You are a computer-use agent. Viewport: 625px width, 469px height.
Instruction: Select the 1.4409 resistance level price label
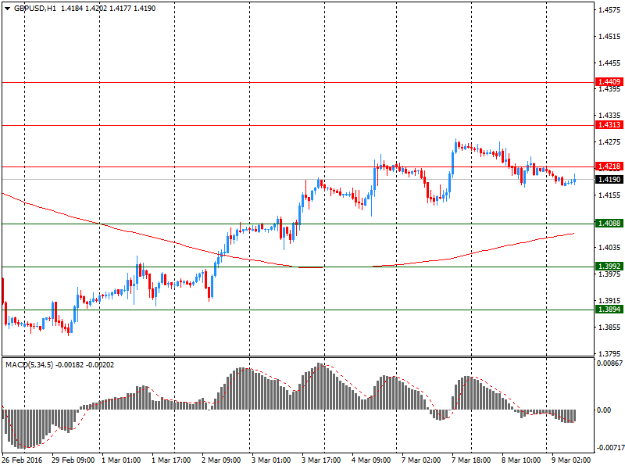point(609,82)
